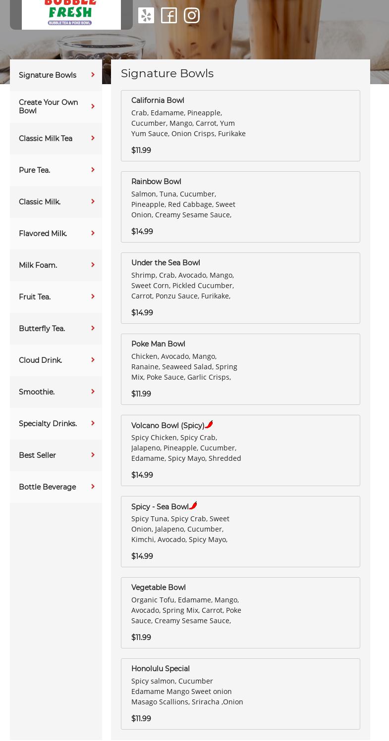Pick the Vegetable Bowl menu item
The width and height of the screenshot is (389, 741).
(x=240, y=613)
